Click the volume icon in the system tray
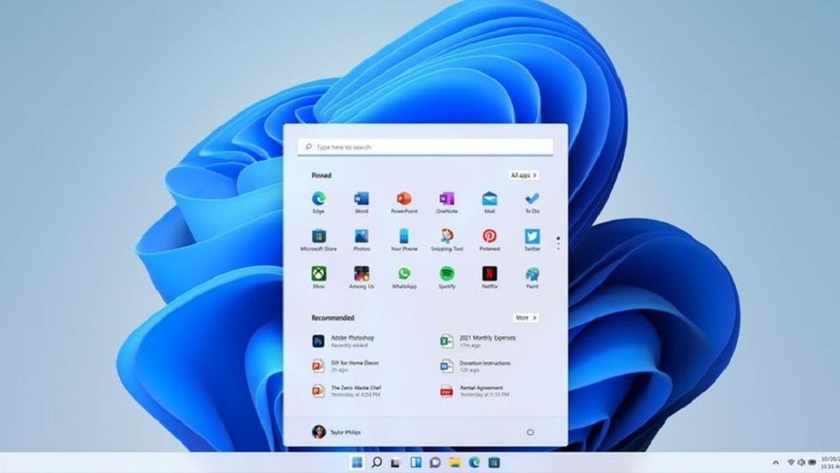This screenshot has height=473, width=840. click(x=801, y=462)
